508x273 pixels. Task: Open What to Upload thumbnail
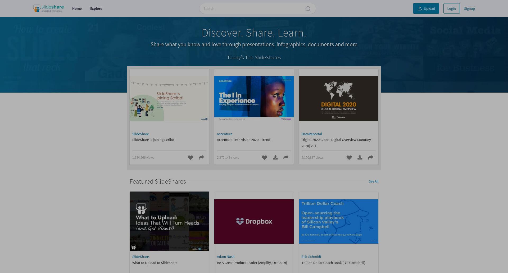[x=169, y=221]
